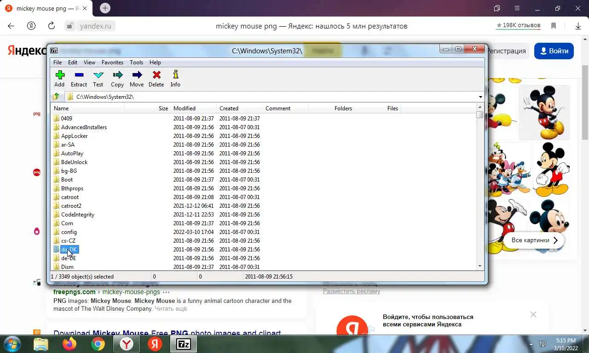This screenshot has width=589, height=353.
Task: Select the AdvancedInstallers folder
Action: tap(80, 127)
